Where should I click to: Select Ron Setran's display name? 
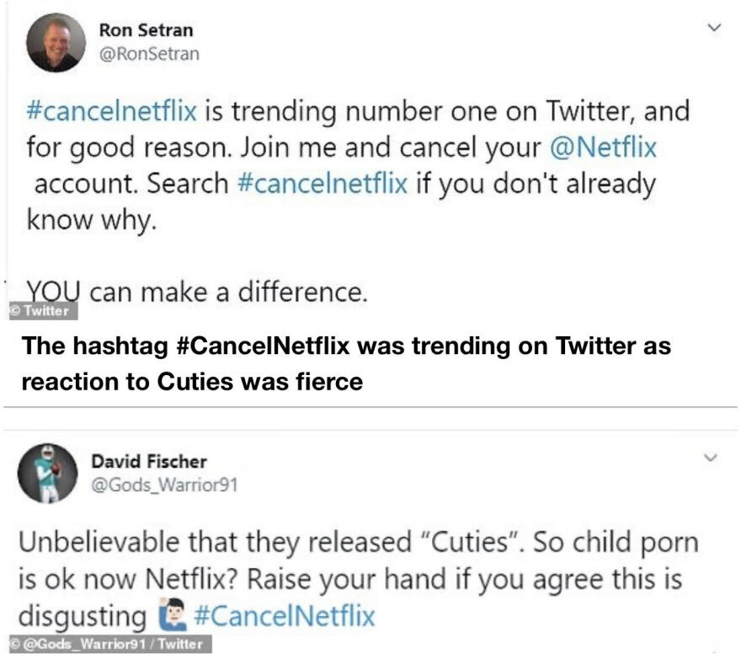pyautogui.click(x=146, y=29)
